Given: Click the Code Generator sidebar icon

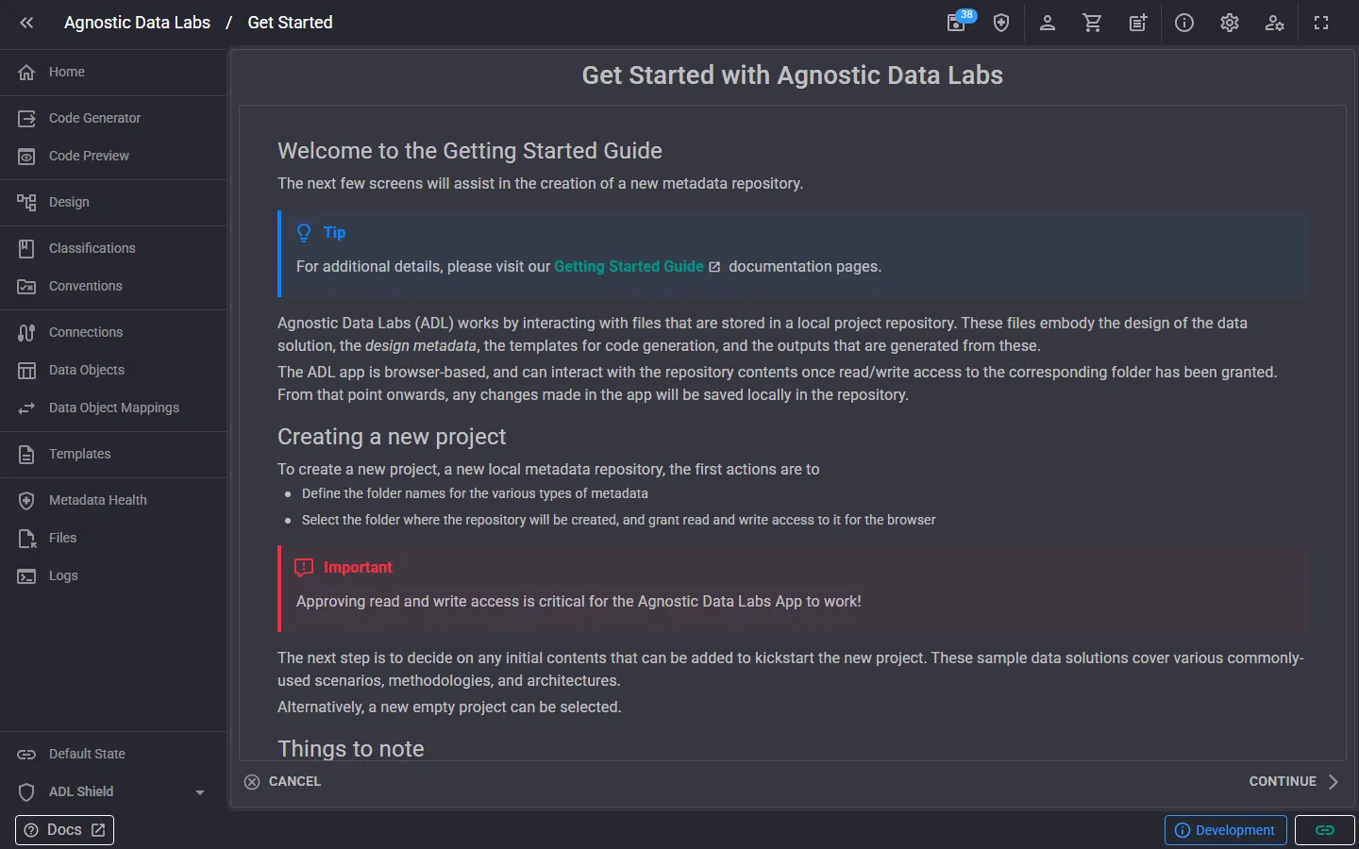Looking at the screenshot, I should (26, 118).
